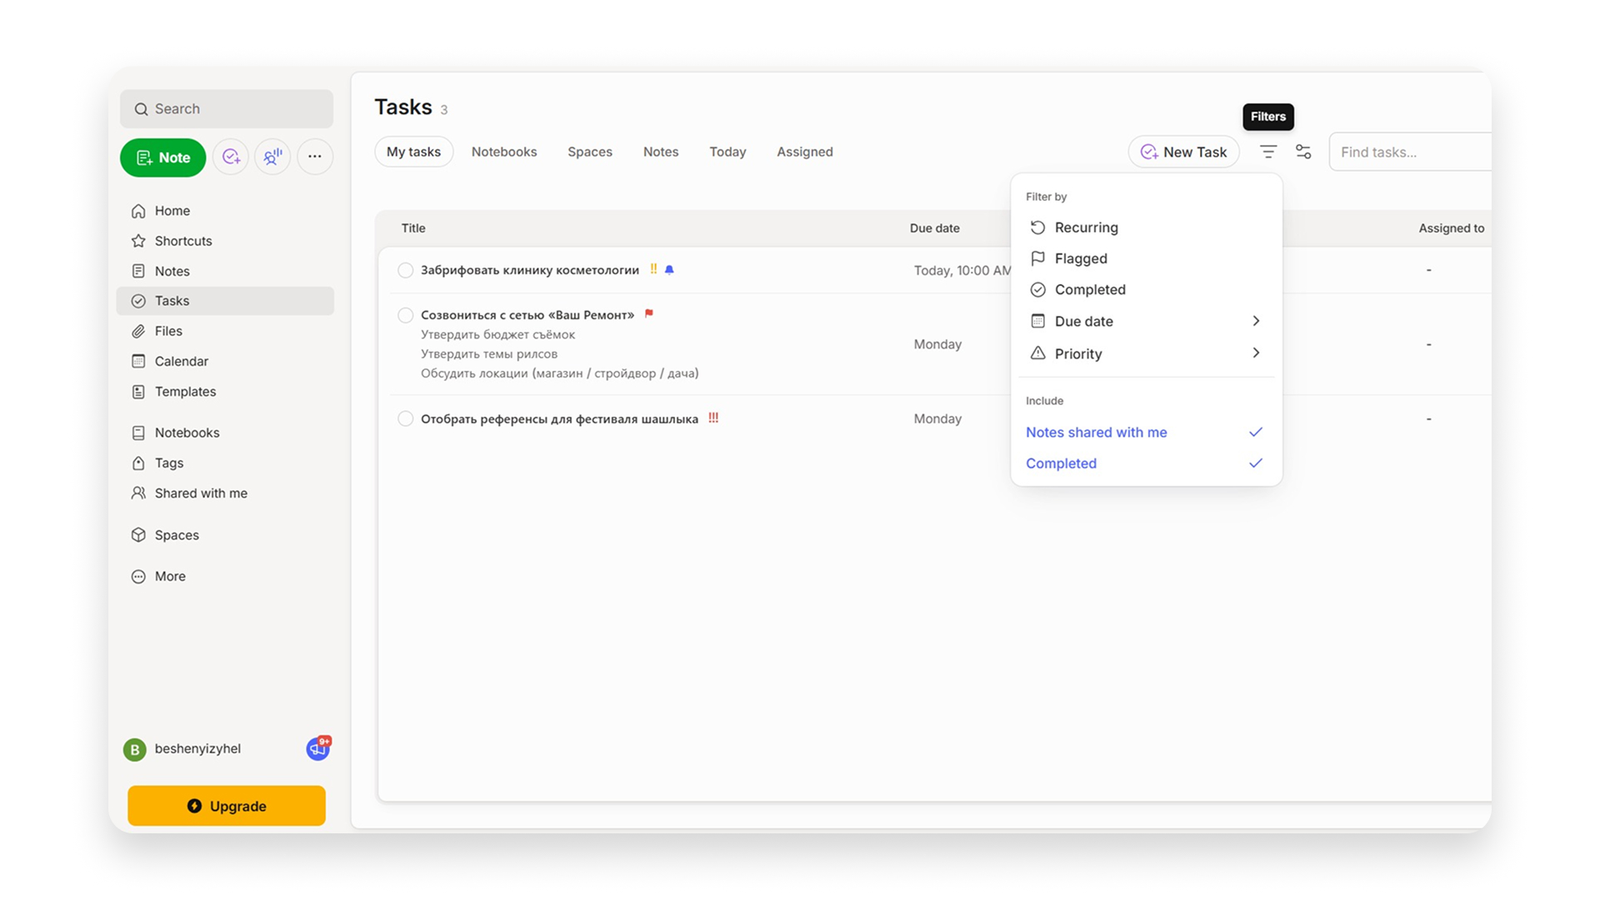1600x900 pixels.
Task: Click the Shortcuts star icon
Action: tap(138, 241)
